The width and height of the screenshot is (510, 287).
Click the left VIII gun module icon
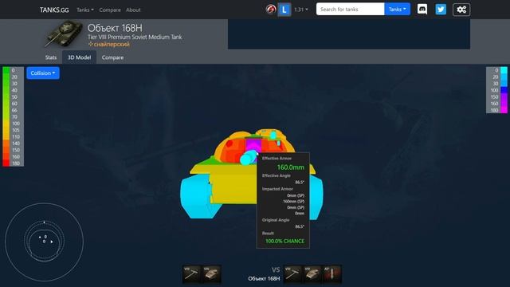click(192, 274)
